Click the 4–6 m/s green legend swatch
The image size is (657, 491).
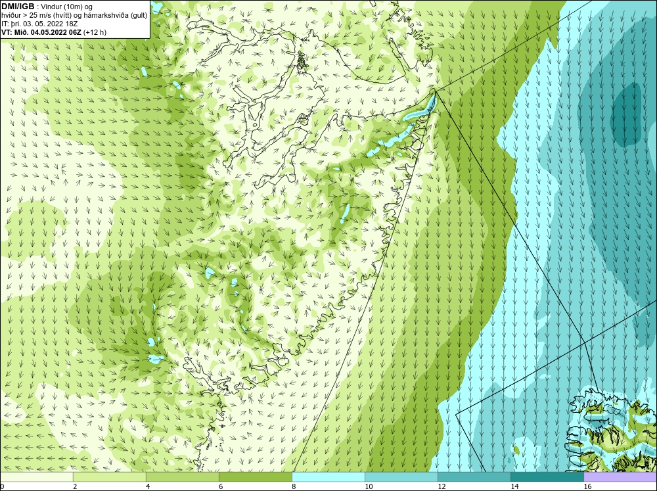182,477
